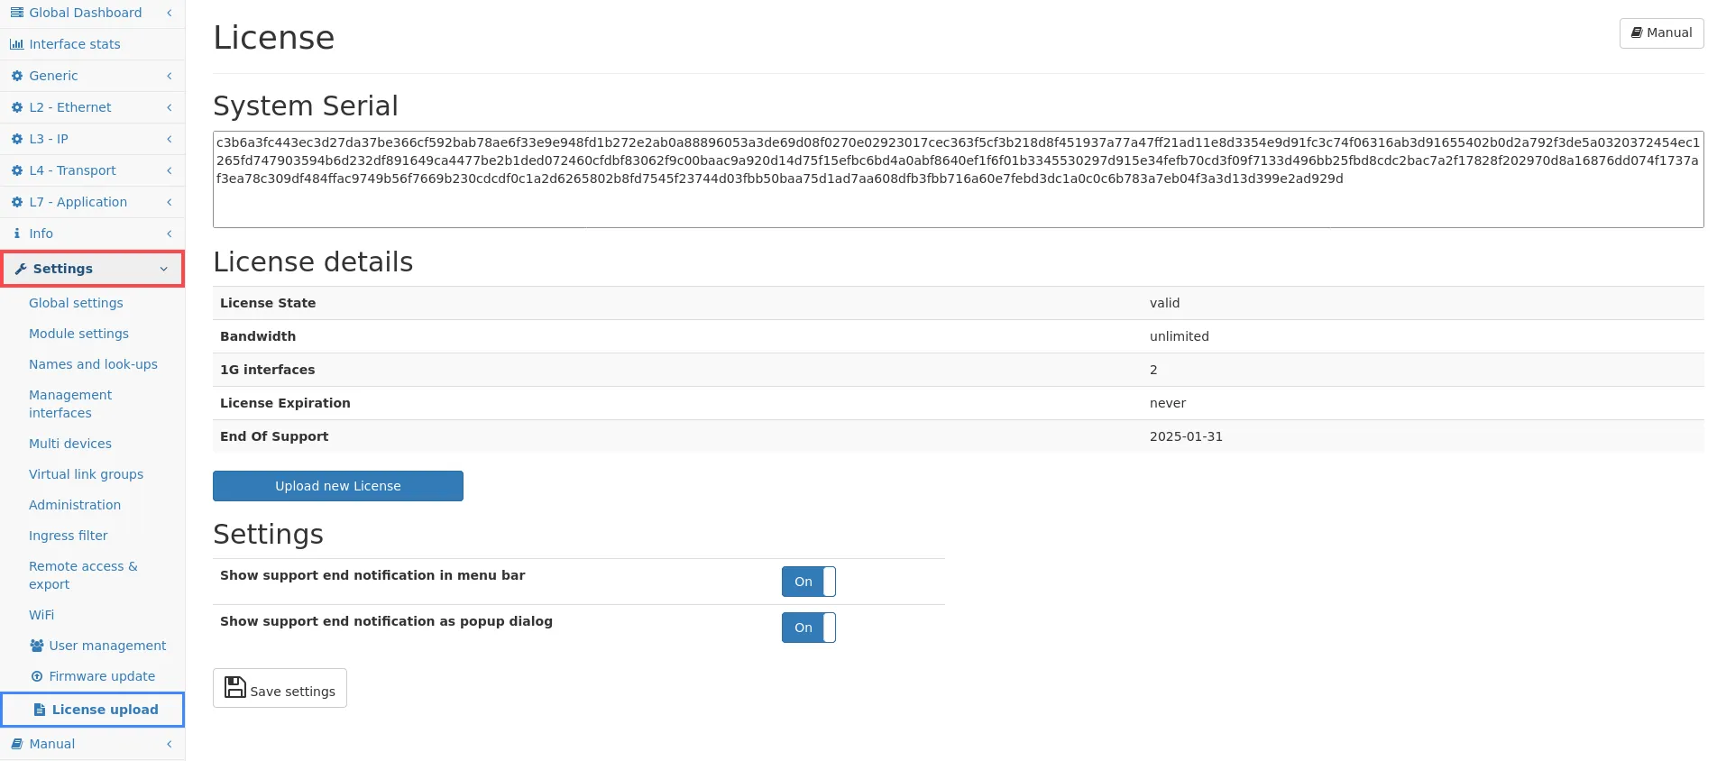Click the Upload new License button
The width and height of the screenshot is (1717, 761).
tap(337, 486)
